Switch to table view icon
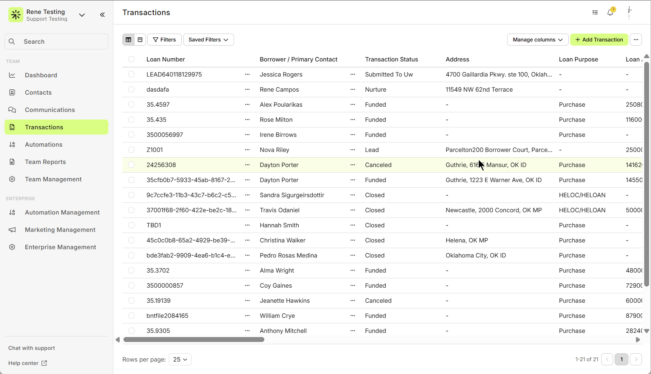This screenshot has width=651, height=374. tap(128, 40)
